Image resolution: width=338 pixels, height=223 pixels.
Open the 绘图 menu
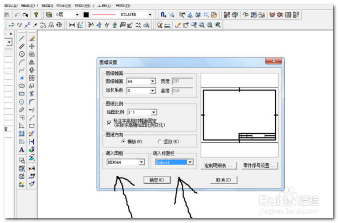tap(47, 5)
